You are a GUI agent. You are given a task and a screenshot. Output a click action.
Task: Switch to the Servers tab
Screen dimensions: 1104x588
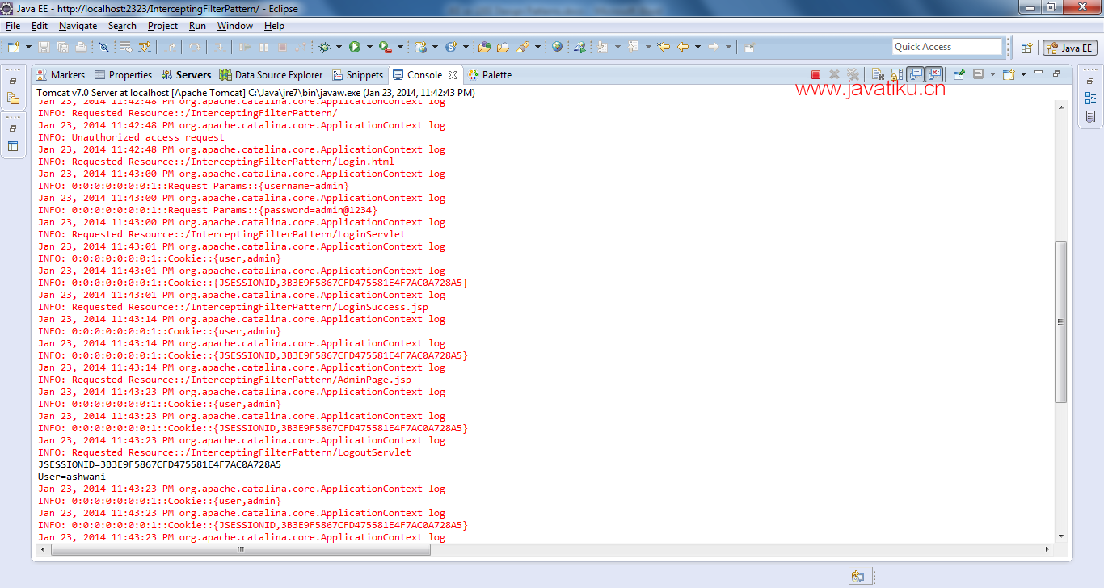pyautogui.click(x=186, y=75)
